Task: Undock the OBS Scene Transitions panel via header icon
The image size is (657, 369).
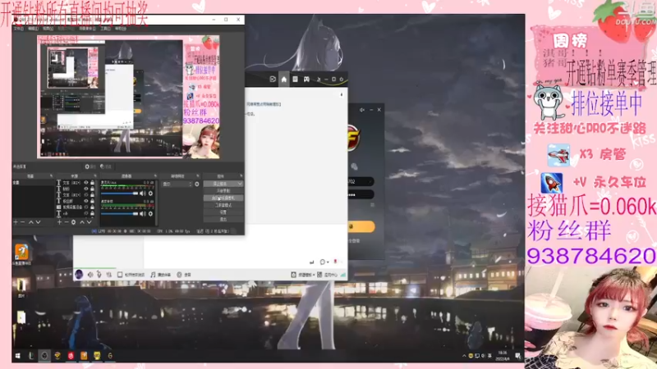Action: (x=198, y=176)
